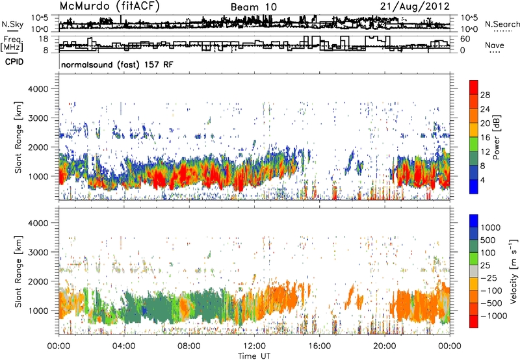Image resolution: width=520 pixels, height=360 pixels.
Task: Click the "16:00" time tick label
Action: pos(319,346)
